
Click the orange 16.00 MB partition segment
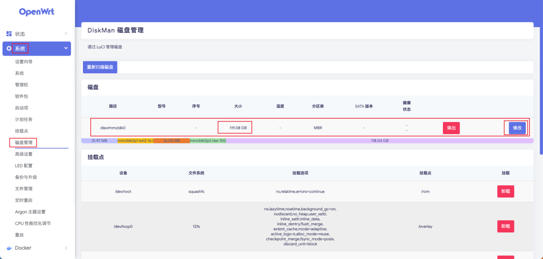point(171,141)
